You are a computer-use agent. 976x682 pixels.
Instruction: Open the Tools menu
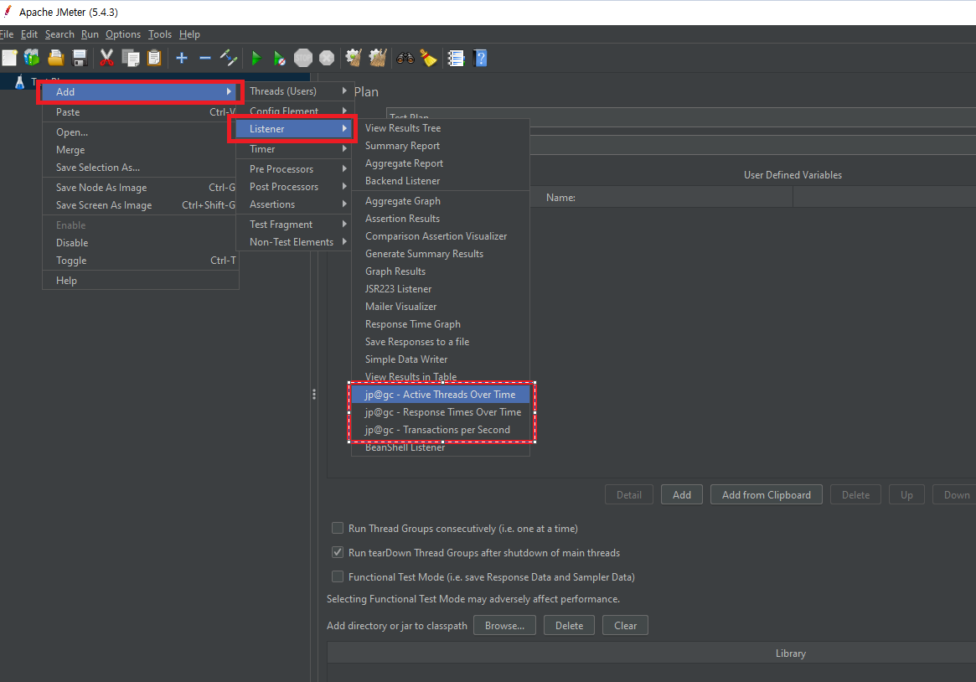tap(159, 34)
